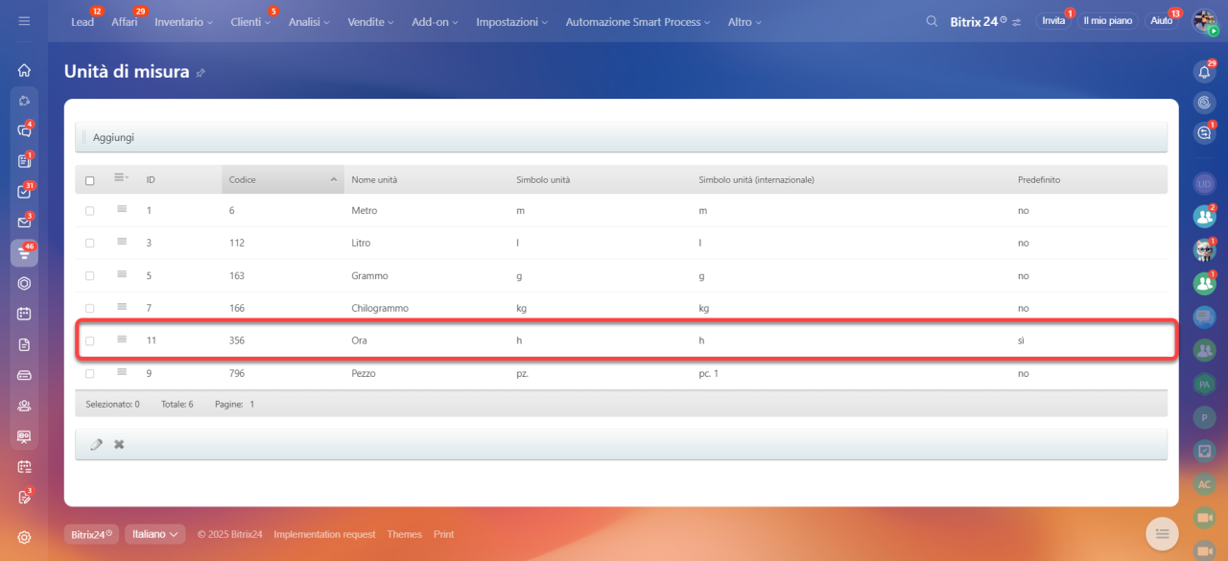Expand the Inventario menu

(x=184, y=21)
